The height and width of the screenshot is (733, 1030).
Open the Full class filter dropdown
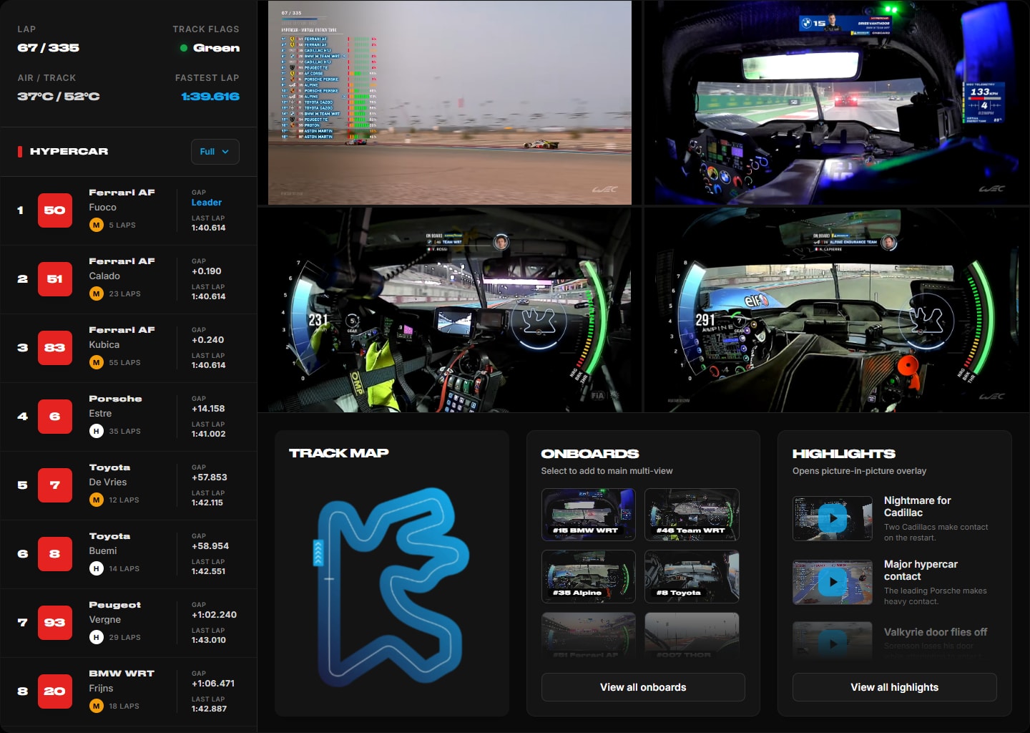click(x=215, y=152)
